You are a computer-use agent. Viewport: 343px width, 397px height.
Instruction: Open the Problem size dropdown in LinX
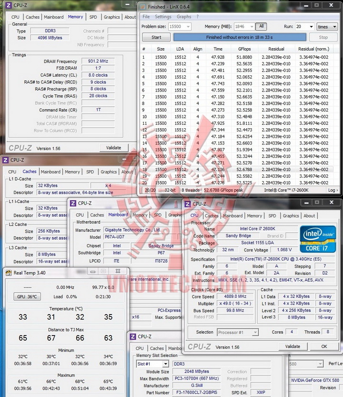[188, 27]
